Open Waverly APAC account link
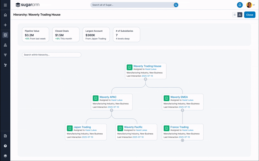259x161 pixels. pyautogui.click(x=108, y=97)
